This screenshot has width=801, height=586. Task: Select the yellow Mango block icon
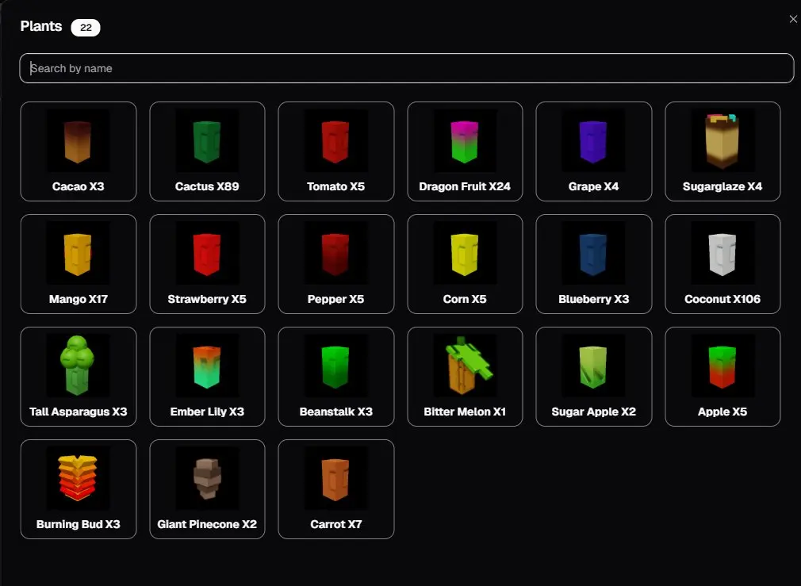pyautogui.click(x=78, y=253)
